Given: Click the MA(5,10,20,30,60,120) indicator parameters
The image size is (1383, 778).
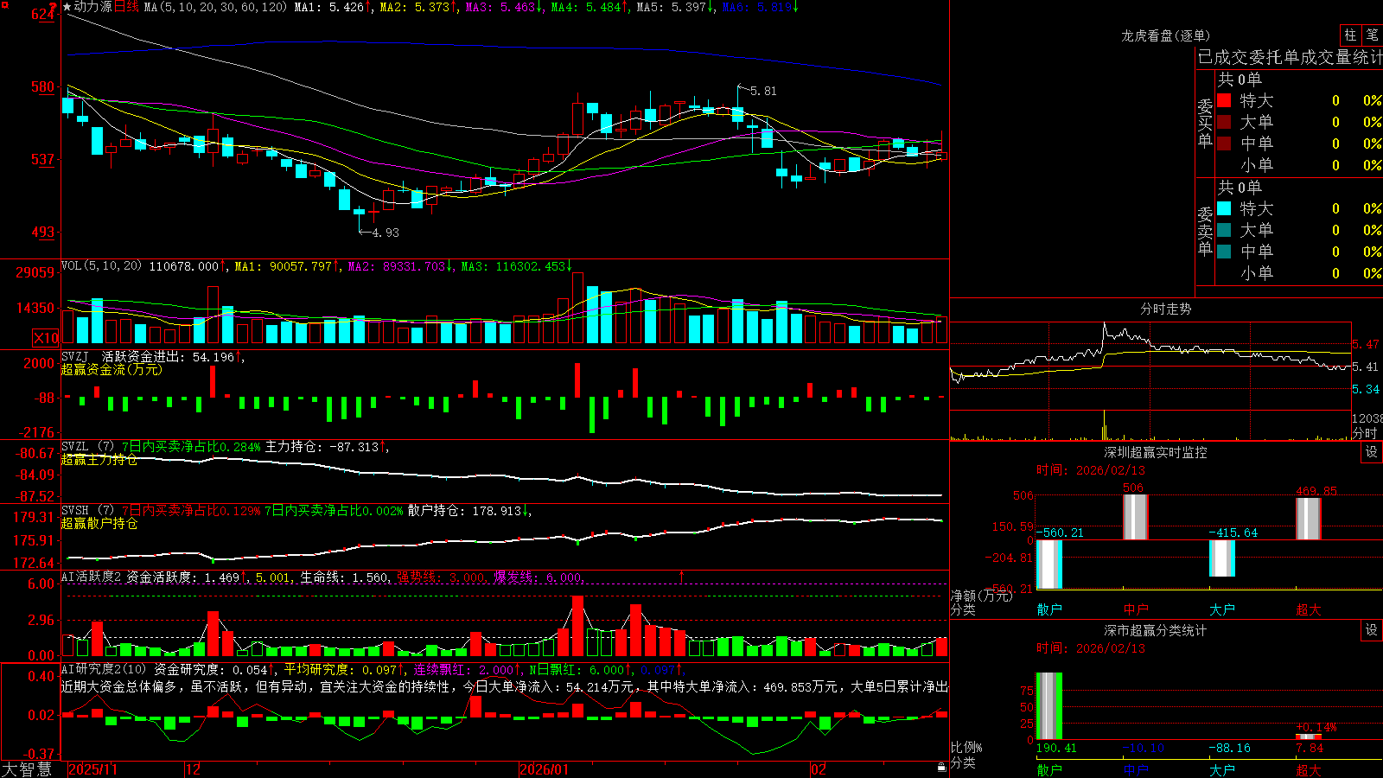Looking at the screenshot, I should (x=215, y=7).
